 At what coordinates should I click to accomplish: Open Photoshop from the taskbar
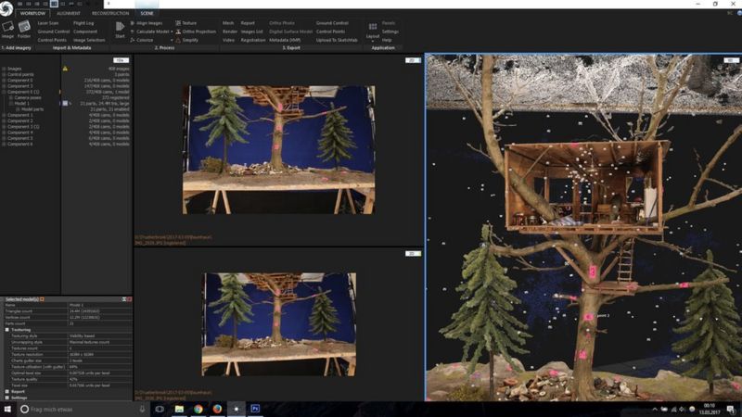click(255, 408)
